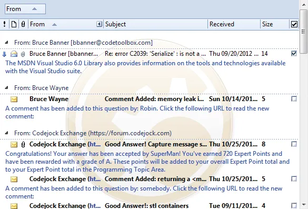Click the message type page icon column header

tap(14, 24)
